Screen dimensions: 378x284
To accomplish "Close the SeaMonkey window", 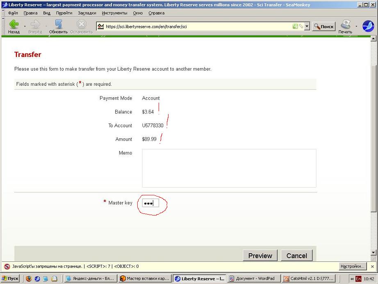I will coord(372,5).
